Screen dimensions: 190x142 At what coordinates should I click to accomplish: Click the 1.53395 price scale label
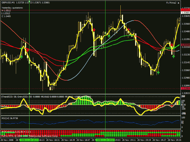[x=186, y=39]
